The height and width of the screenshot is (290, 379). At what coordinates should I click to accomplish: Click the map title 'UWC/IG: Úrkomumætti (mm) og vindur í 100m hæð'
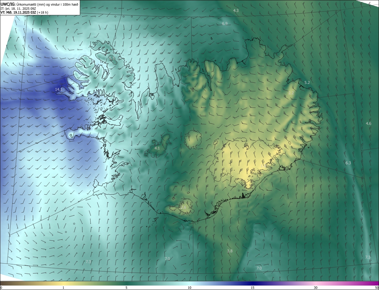(x=39, y=4)
